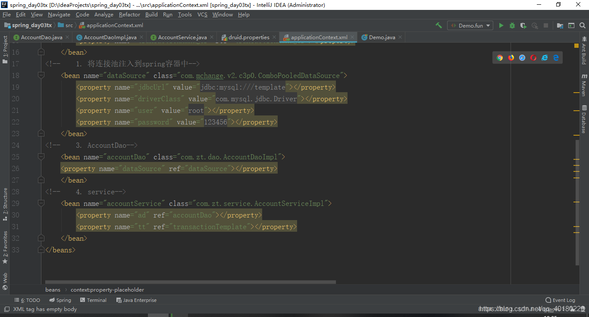Preview XML in Opera browser
Image resolution: width=589 pixels, height=317 pixels.
click(x=533, y=58)
